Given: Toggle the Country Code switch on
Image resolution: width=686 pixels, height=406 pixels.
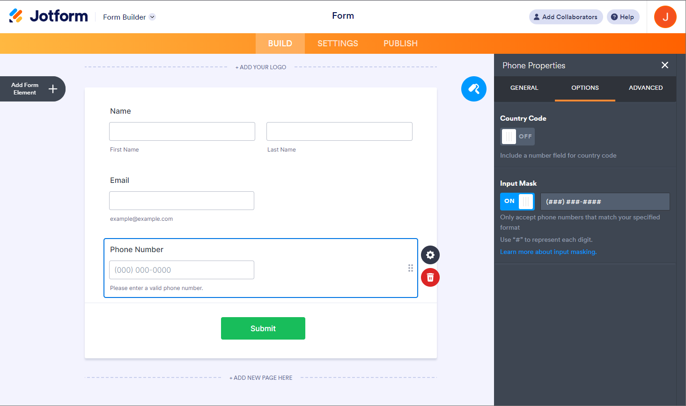Looking at the screenshot, I should click(x=517, y=137).
